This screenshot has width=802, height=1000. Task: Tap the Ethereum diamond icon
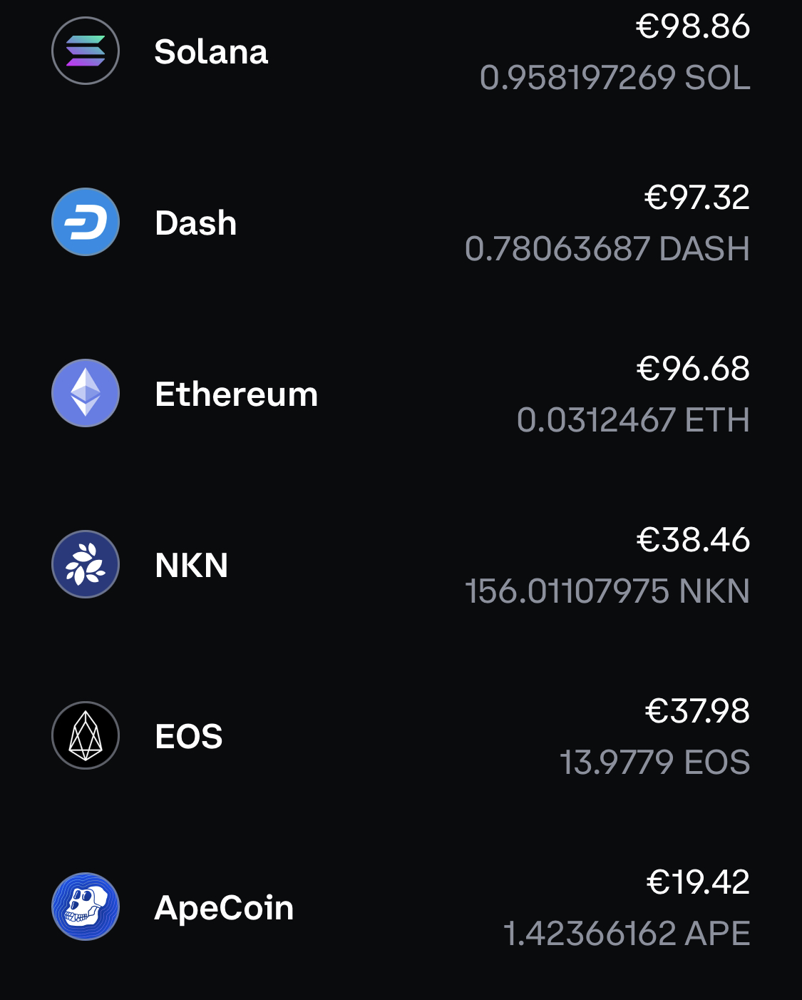click(x=86, y=393)
